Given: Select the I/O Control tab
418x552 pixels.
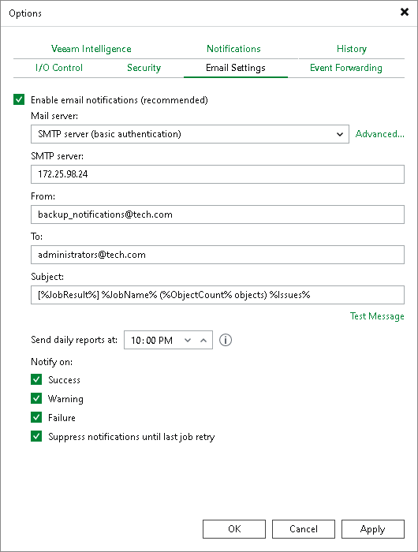Looking at the screenshot, I should pyautogui.click(x=59, y=68).
